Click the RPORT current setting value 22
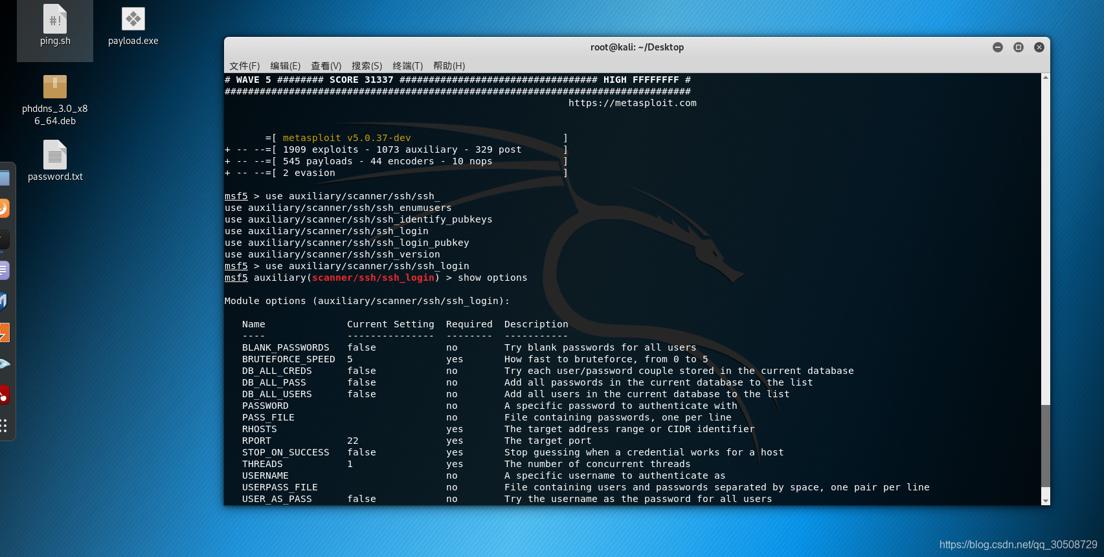Image resolution: width=1104 pixels, height=557 pixels. pos(353,441)
